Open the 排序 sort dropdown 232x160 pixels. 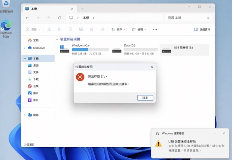pyautogui.click(x=118, y=29)
